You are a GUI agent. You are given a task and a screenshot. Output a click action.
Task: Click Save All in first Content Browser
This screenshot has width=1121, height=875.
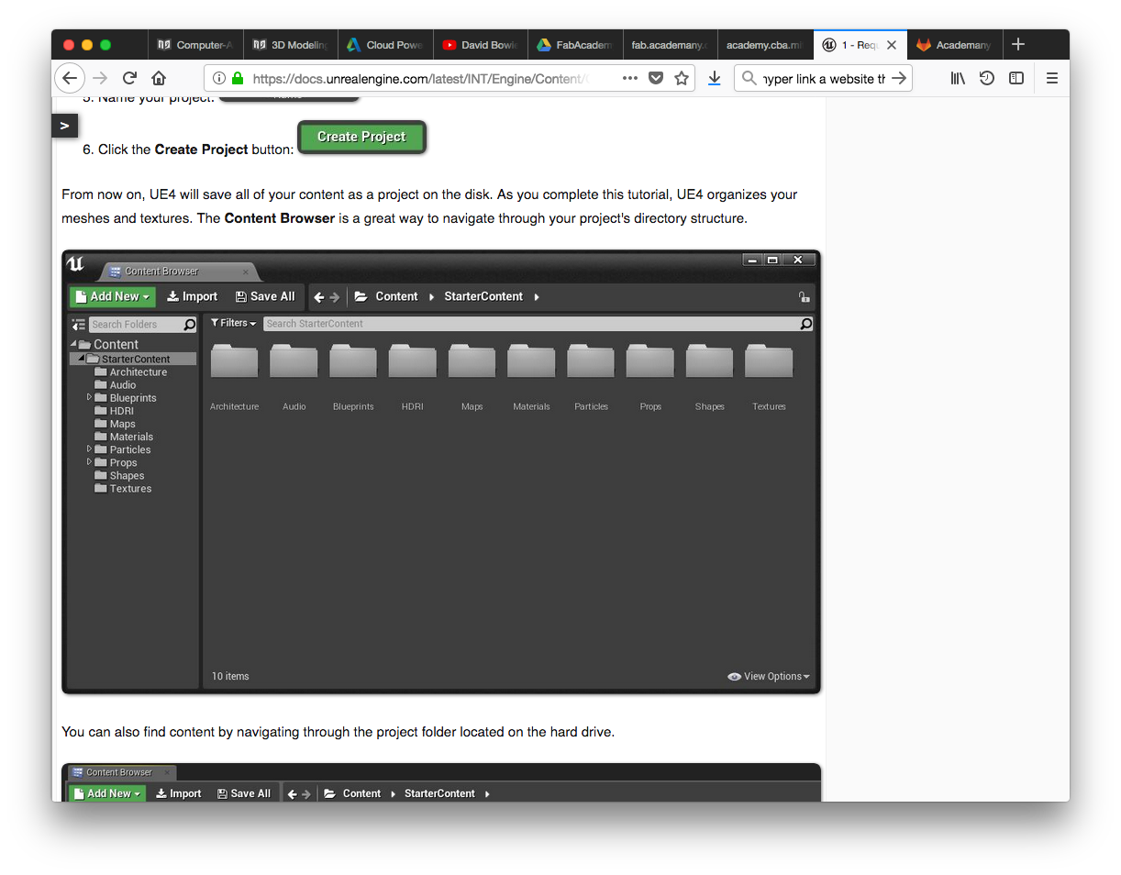tap(265, 296)
